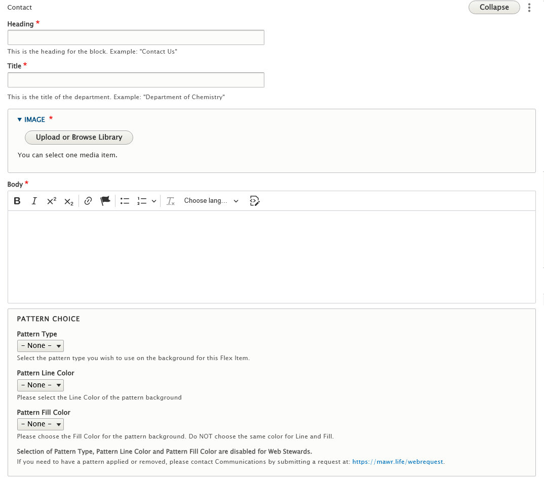Image resolution: width=544 pixels, height=485 pixels.
Task: Open the mawr.life/webrequest link
Action: tap(398, 462)
